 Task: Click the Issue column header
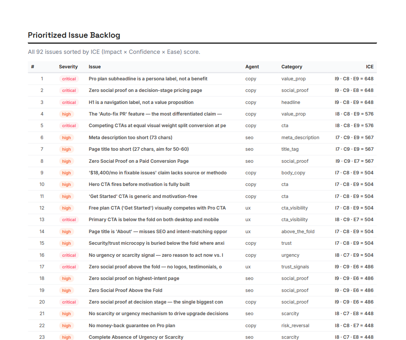[94, 67]
